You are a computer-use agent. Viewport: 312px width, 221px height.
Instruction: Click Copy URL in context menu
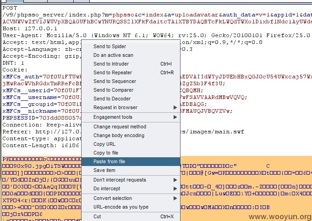[131, 144]
